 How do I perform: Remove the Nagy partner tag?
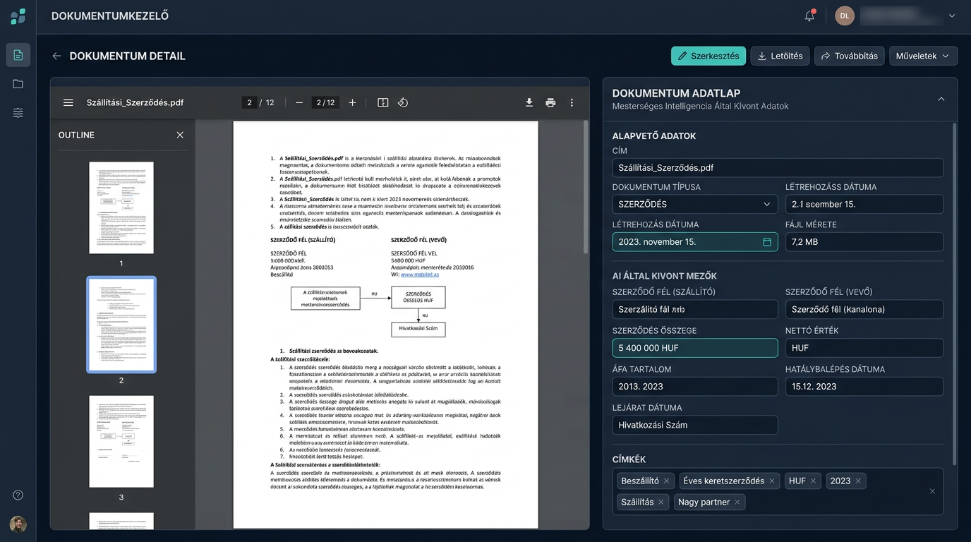[x=737, y=502]
